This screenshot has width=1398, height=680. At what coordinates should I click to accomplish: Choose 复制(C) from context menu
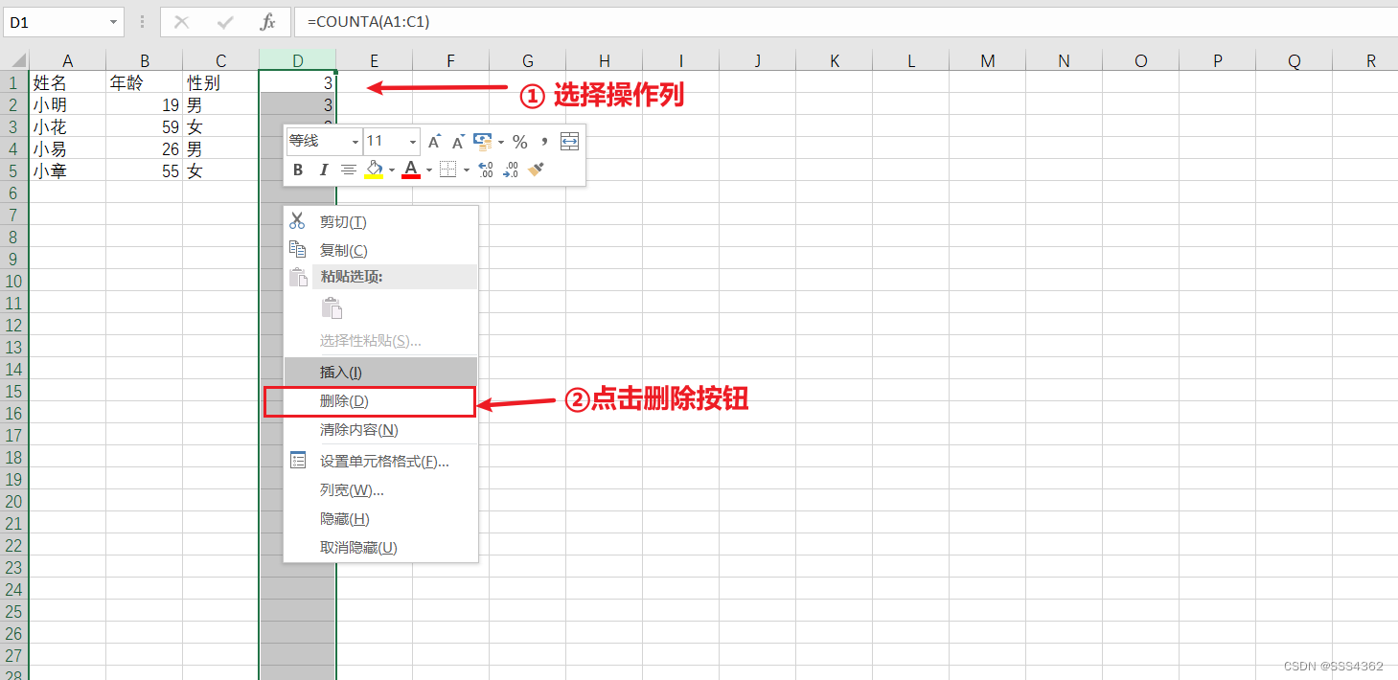[380, 251]
